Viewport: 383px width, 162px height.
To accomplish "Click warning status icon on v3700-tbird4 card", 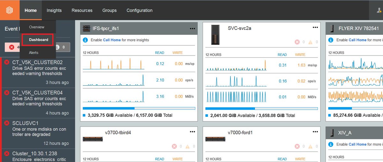I will (x=187, y=146).
